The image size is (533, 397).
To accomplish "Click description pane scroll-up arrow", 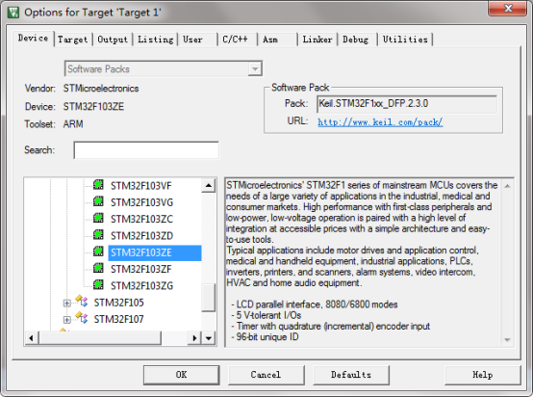I will coord(507,186).
